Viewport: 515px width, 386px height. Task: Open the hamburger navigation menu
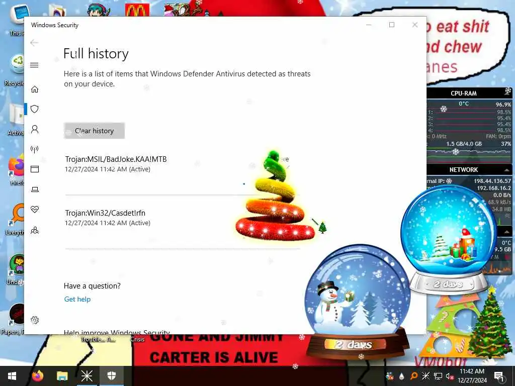pos(34,65)
